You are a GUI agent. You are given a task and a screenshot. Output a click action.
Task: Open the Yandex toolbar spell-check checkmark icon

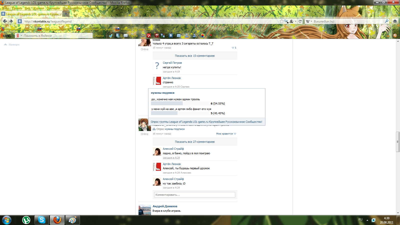(110, 36)
